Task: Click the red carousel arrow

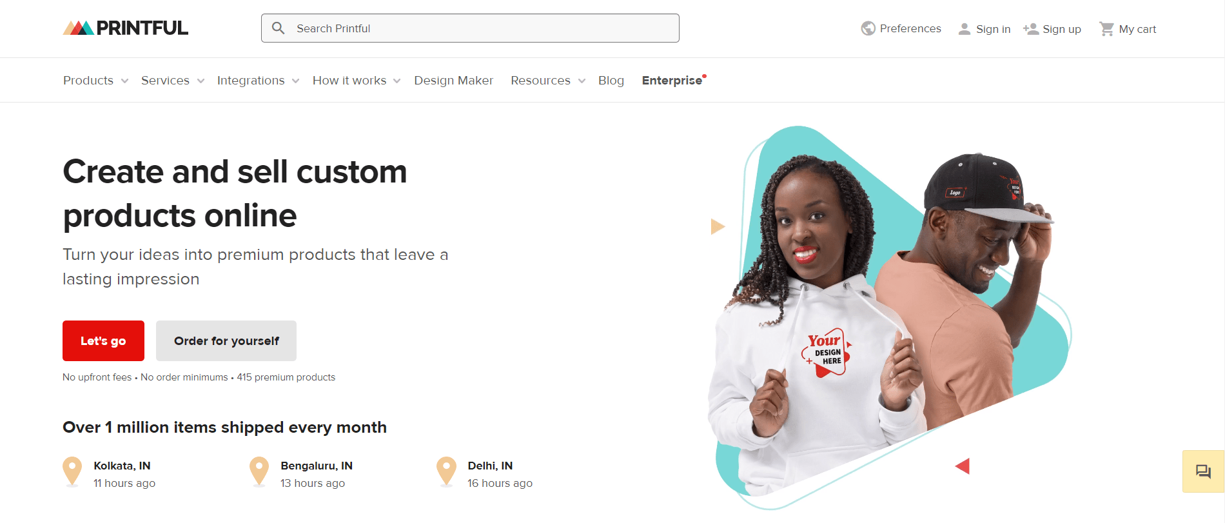Action: (963, 466)
